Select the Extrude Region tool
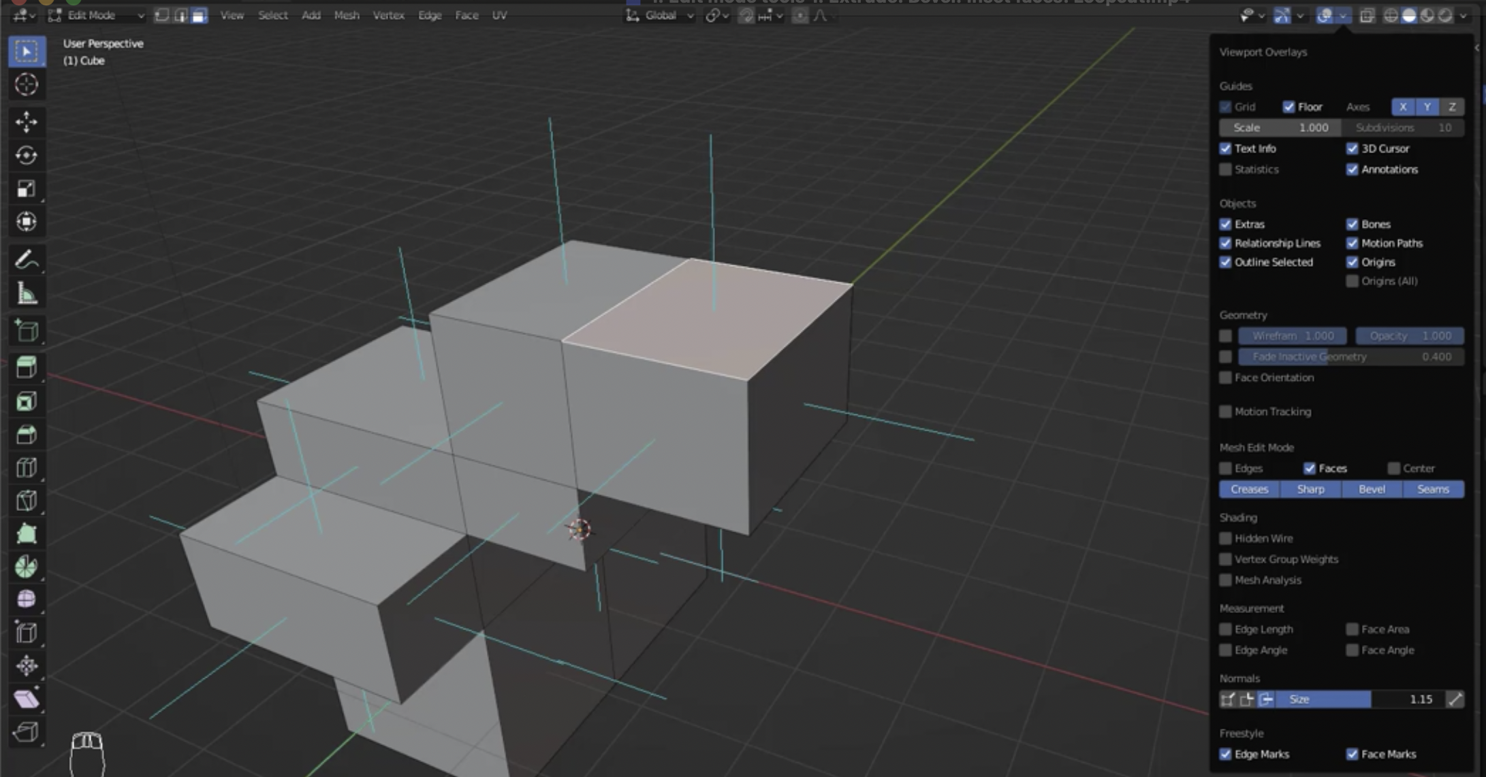 27,367
